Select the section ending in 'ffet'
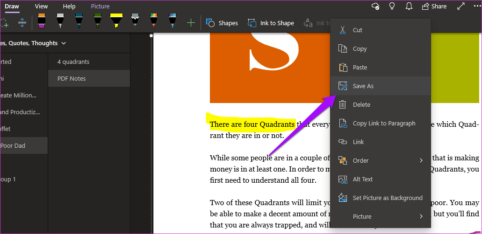 24,129
